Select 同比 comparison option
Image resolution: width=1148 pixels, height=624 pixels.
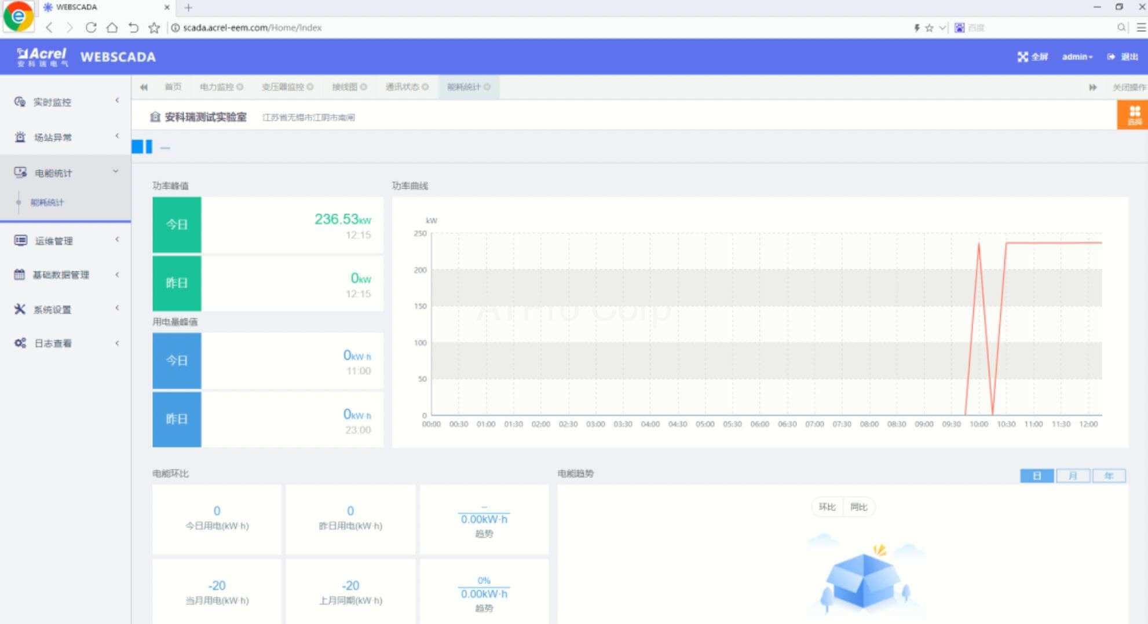858,507
